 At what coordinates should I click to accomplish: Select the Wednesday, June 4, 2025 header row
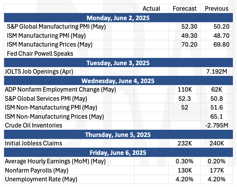[119, 81]
